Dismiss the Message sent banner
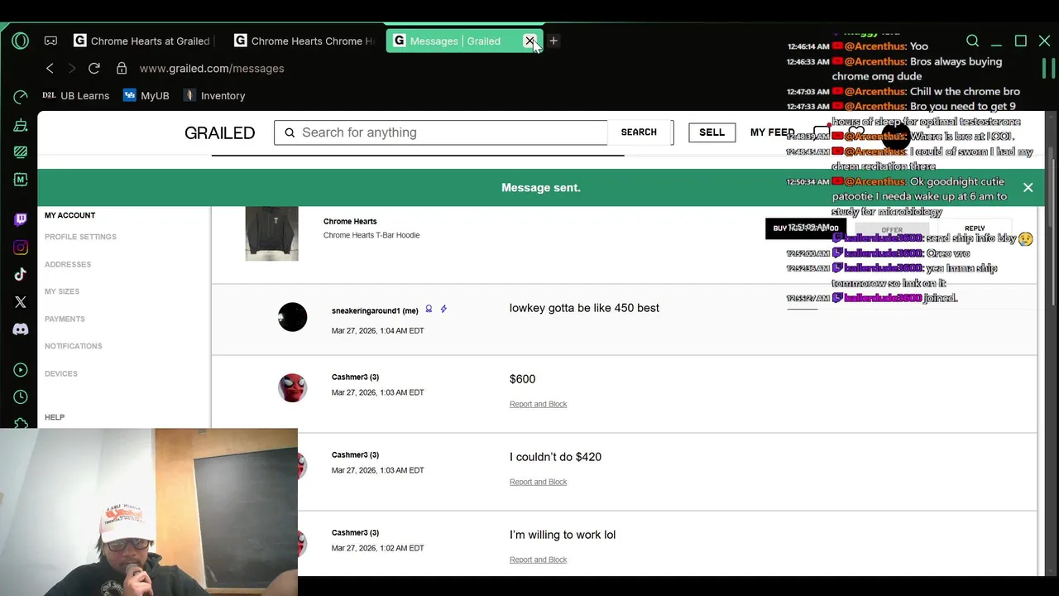Screen dimensions: 1059x596 [x=1028, y=188]
